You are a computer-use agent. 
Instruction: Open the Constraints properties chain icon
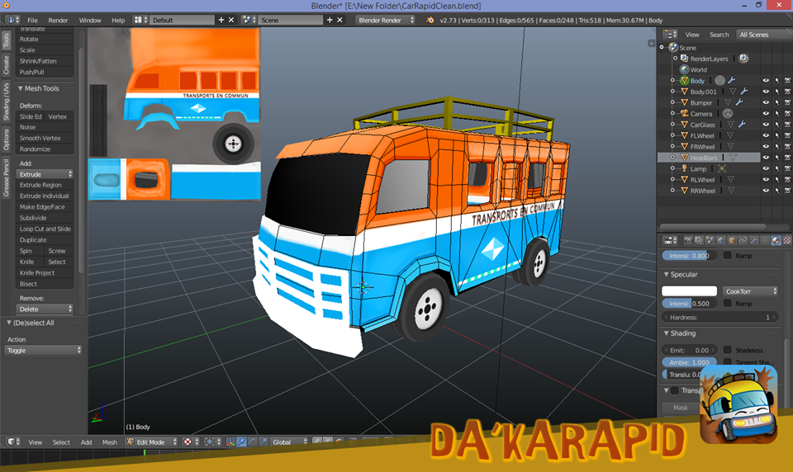743,240
